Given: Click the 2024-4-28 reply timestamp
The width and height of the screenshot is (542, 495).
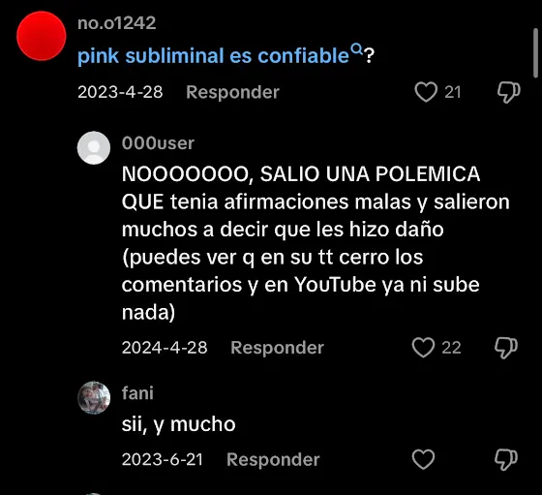Looking at the screenshot, I should [165, 348].
